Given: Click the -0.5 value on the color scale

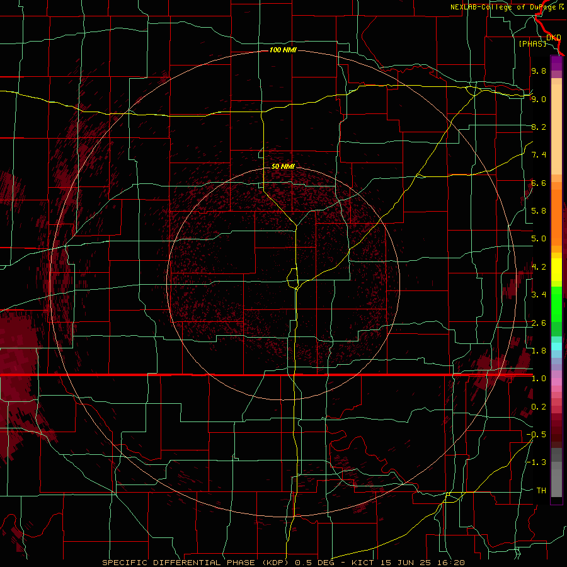Looking at the screenshot, I should click(x=536, y=435).
